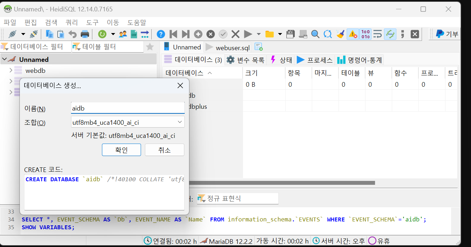Click the horizontal scrollbar under the database grid
Screen dimensions: 471x247
pyautogui.click(x=282, y=183)
